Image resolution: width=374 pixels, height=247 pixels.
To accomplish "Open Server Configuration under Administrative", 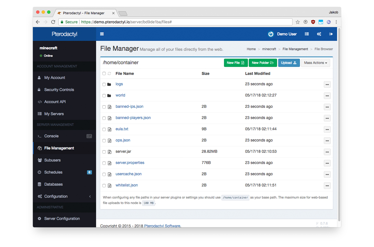I will click(x=64, y=219).
